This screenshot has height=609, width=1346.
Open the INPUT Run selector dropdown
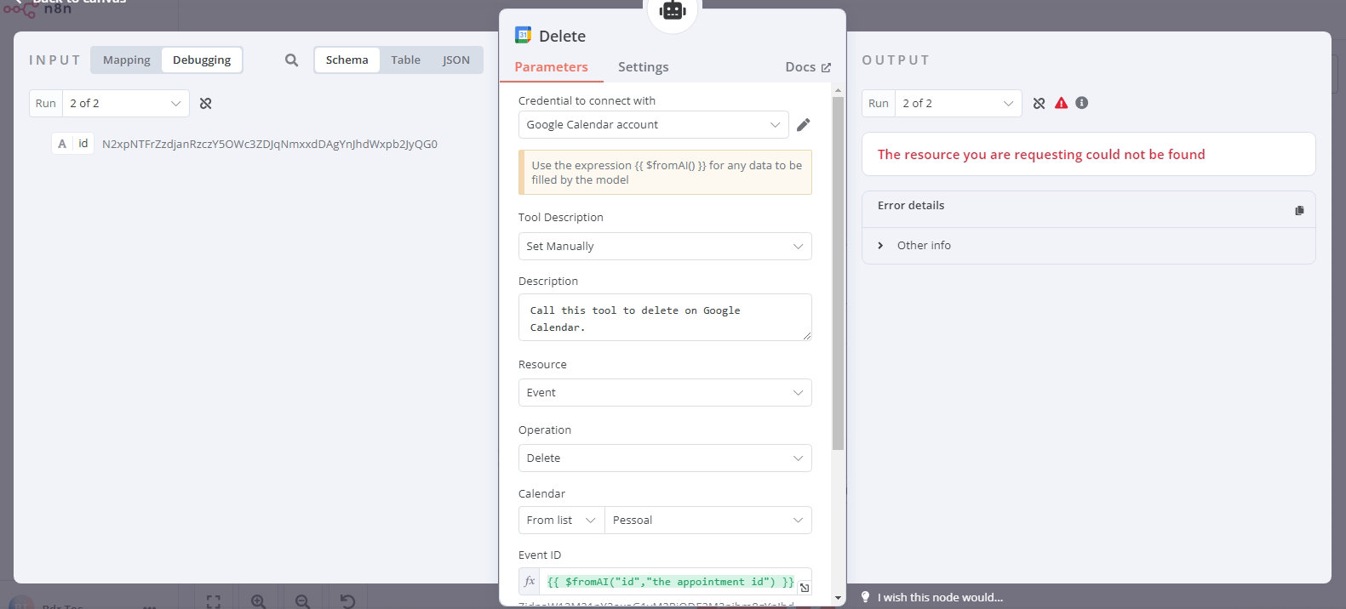[126, 104]
